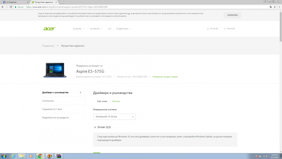Click the Намиране на друг модел link
This screenshot has height=159, width=282.
pos(165,77)
